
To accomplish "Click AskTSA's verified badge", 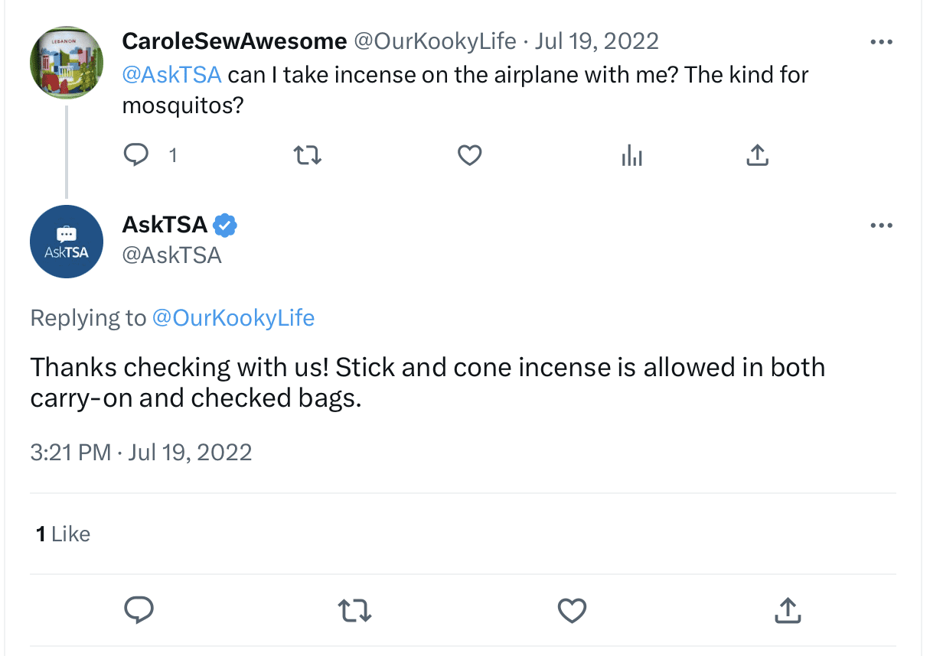I will coord(225,225).
